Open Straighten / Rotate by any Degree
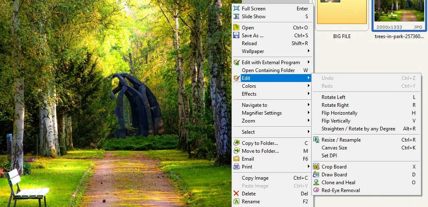 [x=366, y=129]
